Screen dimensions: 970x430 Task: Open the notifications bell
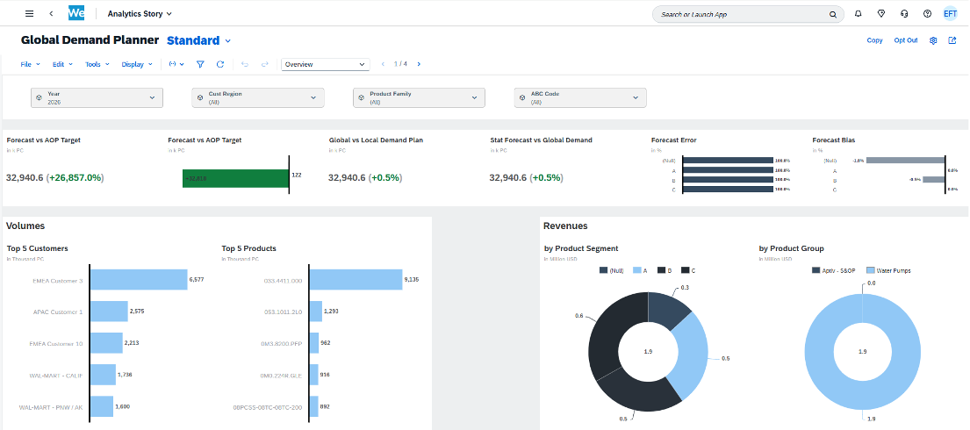click(x=858, y=14)
